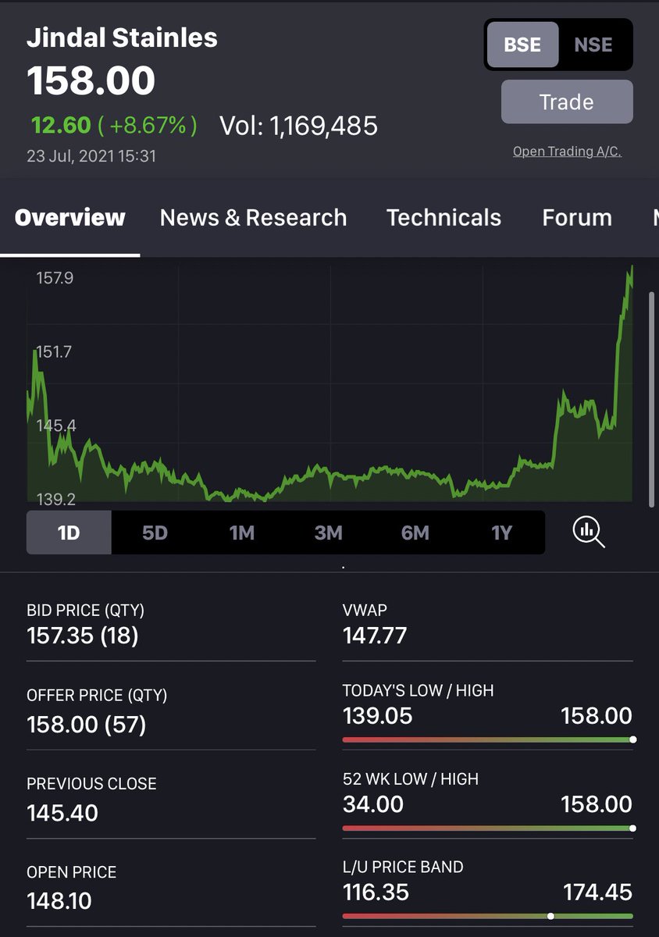Click the BID PRICE (QTY) label
Image resolution: width=659 pixels, height=937 pixels.
click(x=85, y=610)
